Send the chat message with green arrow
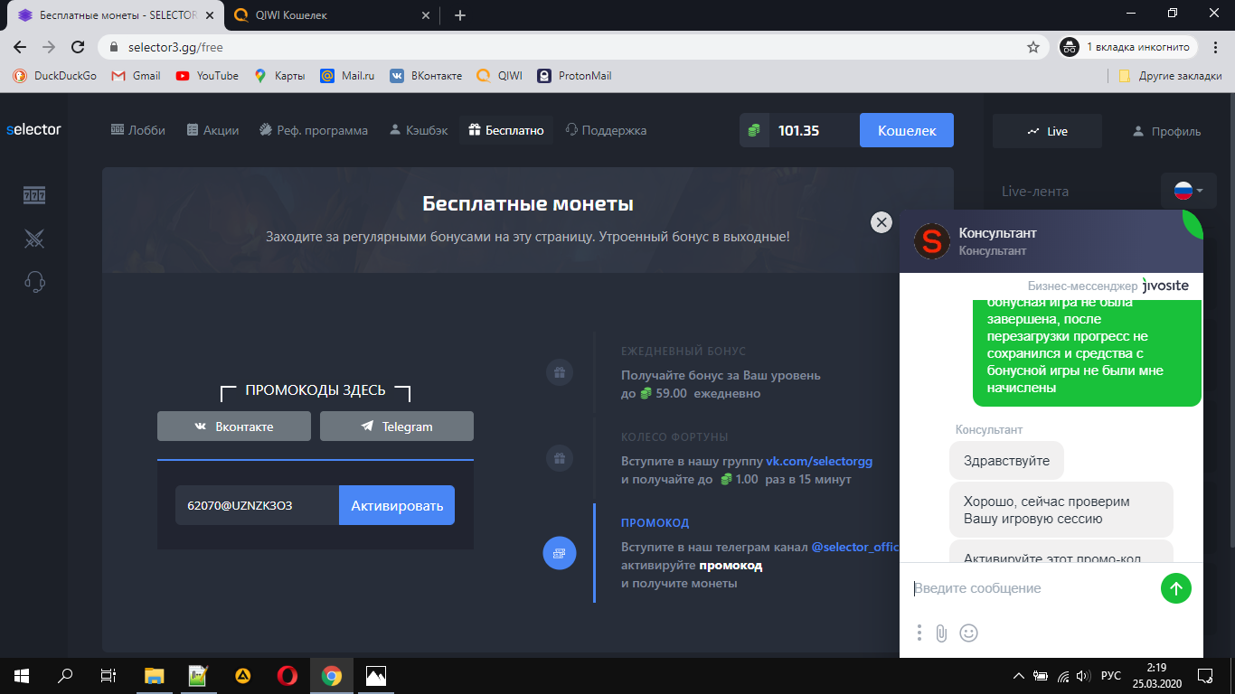The image size is (1235, 694). coord(1176,589)
